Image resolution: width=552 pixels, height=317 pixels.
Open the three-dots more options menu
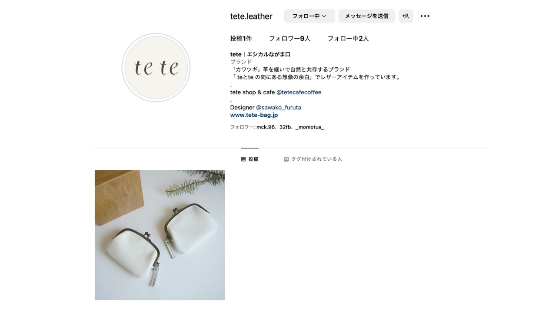click(425, 16)
